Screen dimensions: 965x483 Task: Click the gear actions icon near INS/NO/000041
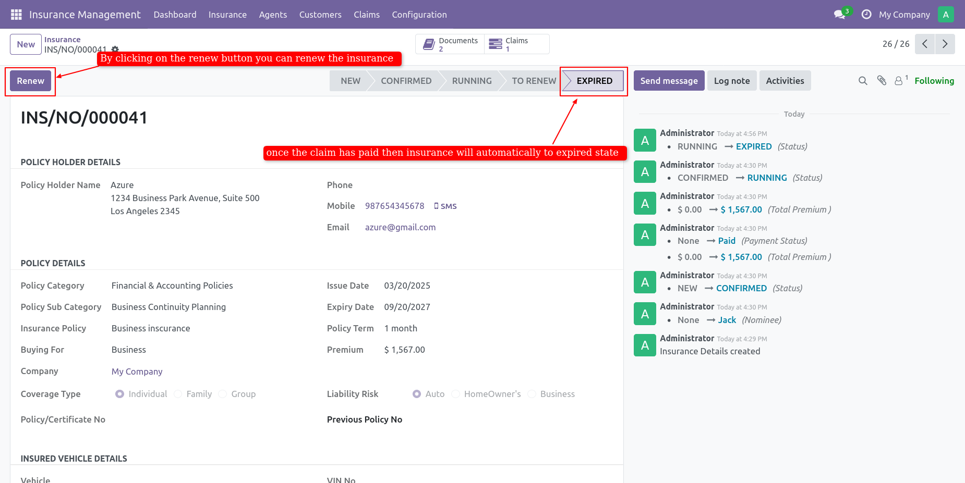click(x=115, y=49)
